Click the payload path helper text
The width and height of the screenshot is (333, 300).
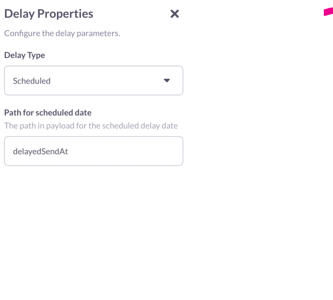91,126
